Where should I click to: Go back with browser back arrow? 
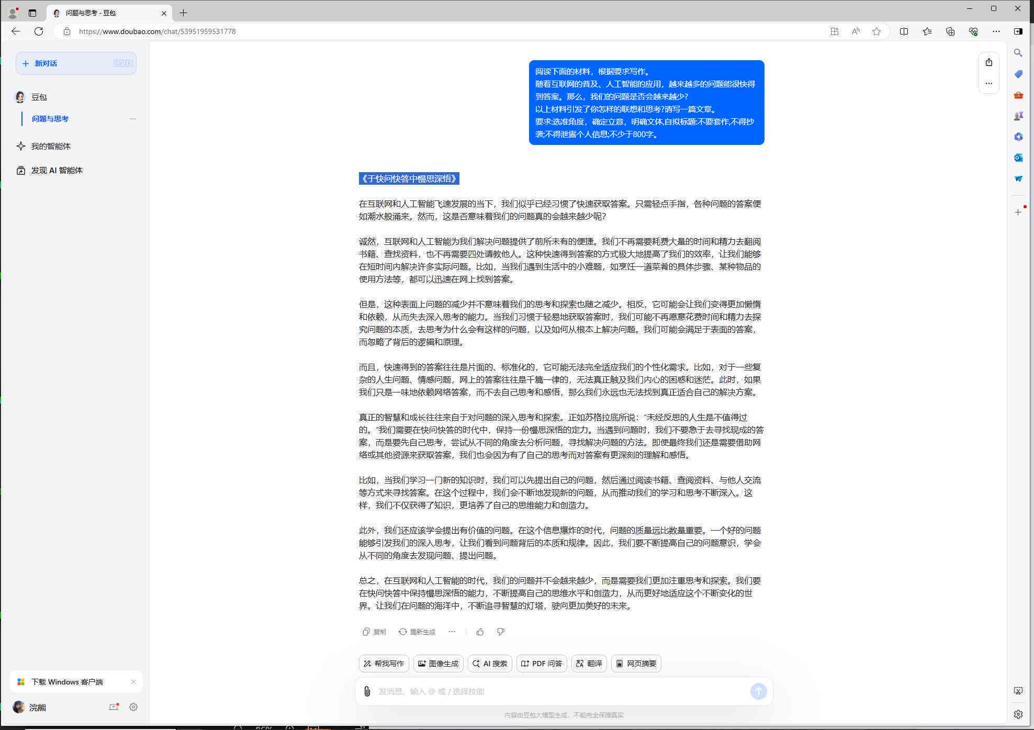click(x=16, y=31)
